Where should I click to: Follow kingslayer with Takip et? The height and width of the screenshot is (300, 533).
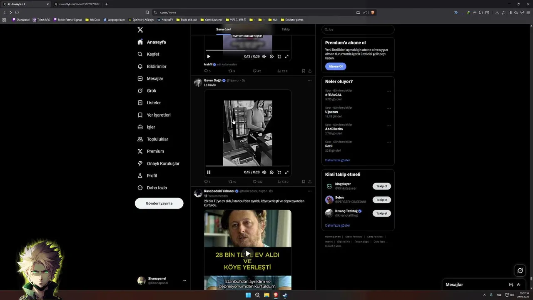382,186
